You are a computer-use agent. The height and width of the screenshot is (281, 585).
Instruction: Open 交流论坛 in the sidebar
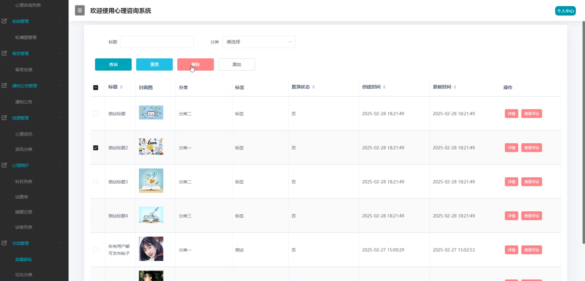click(23, 260)
